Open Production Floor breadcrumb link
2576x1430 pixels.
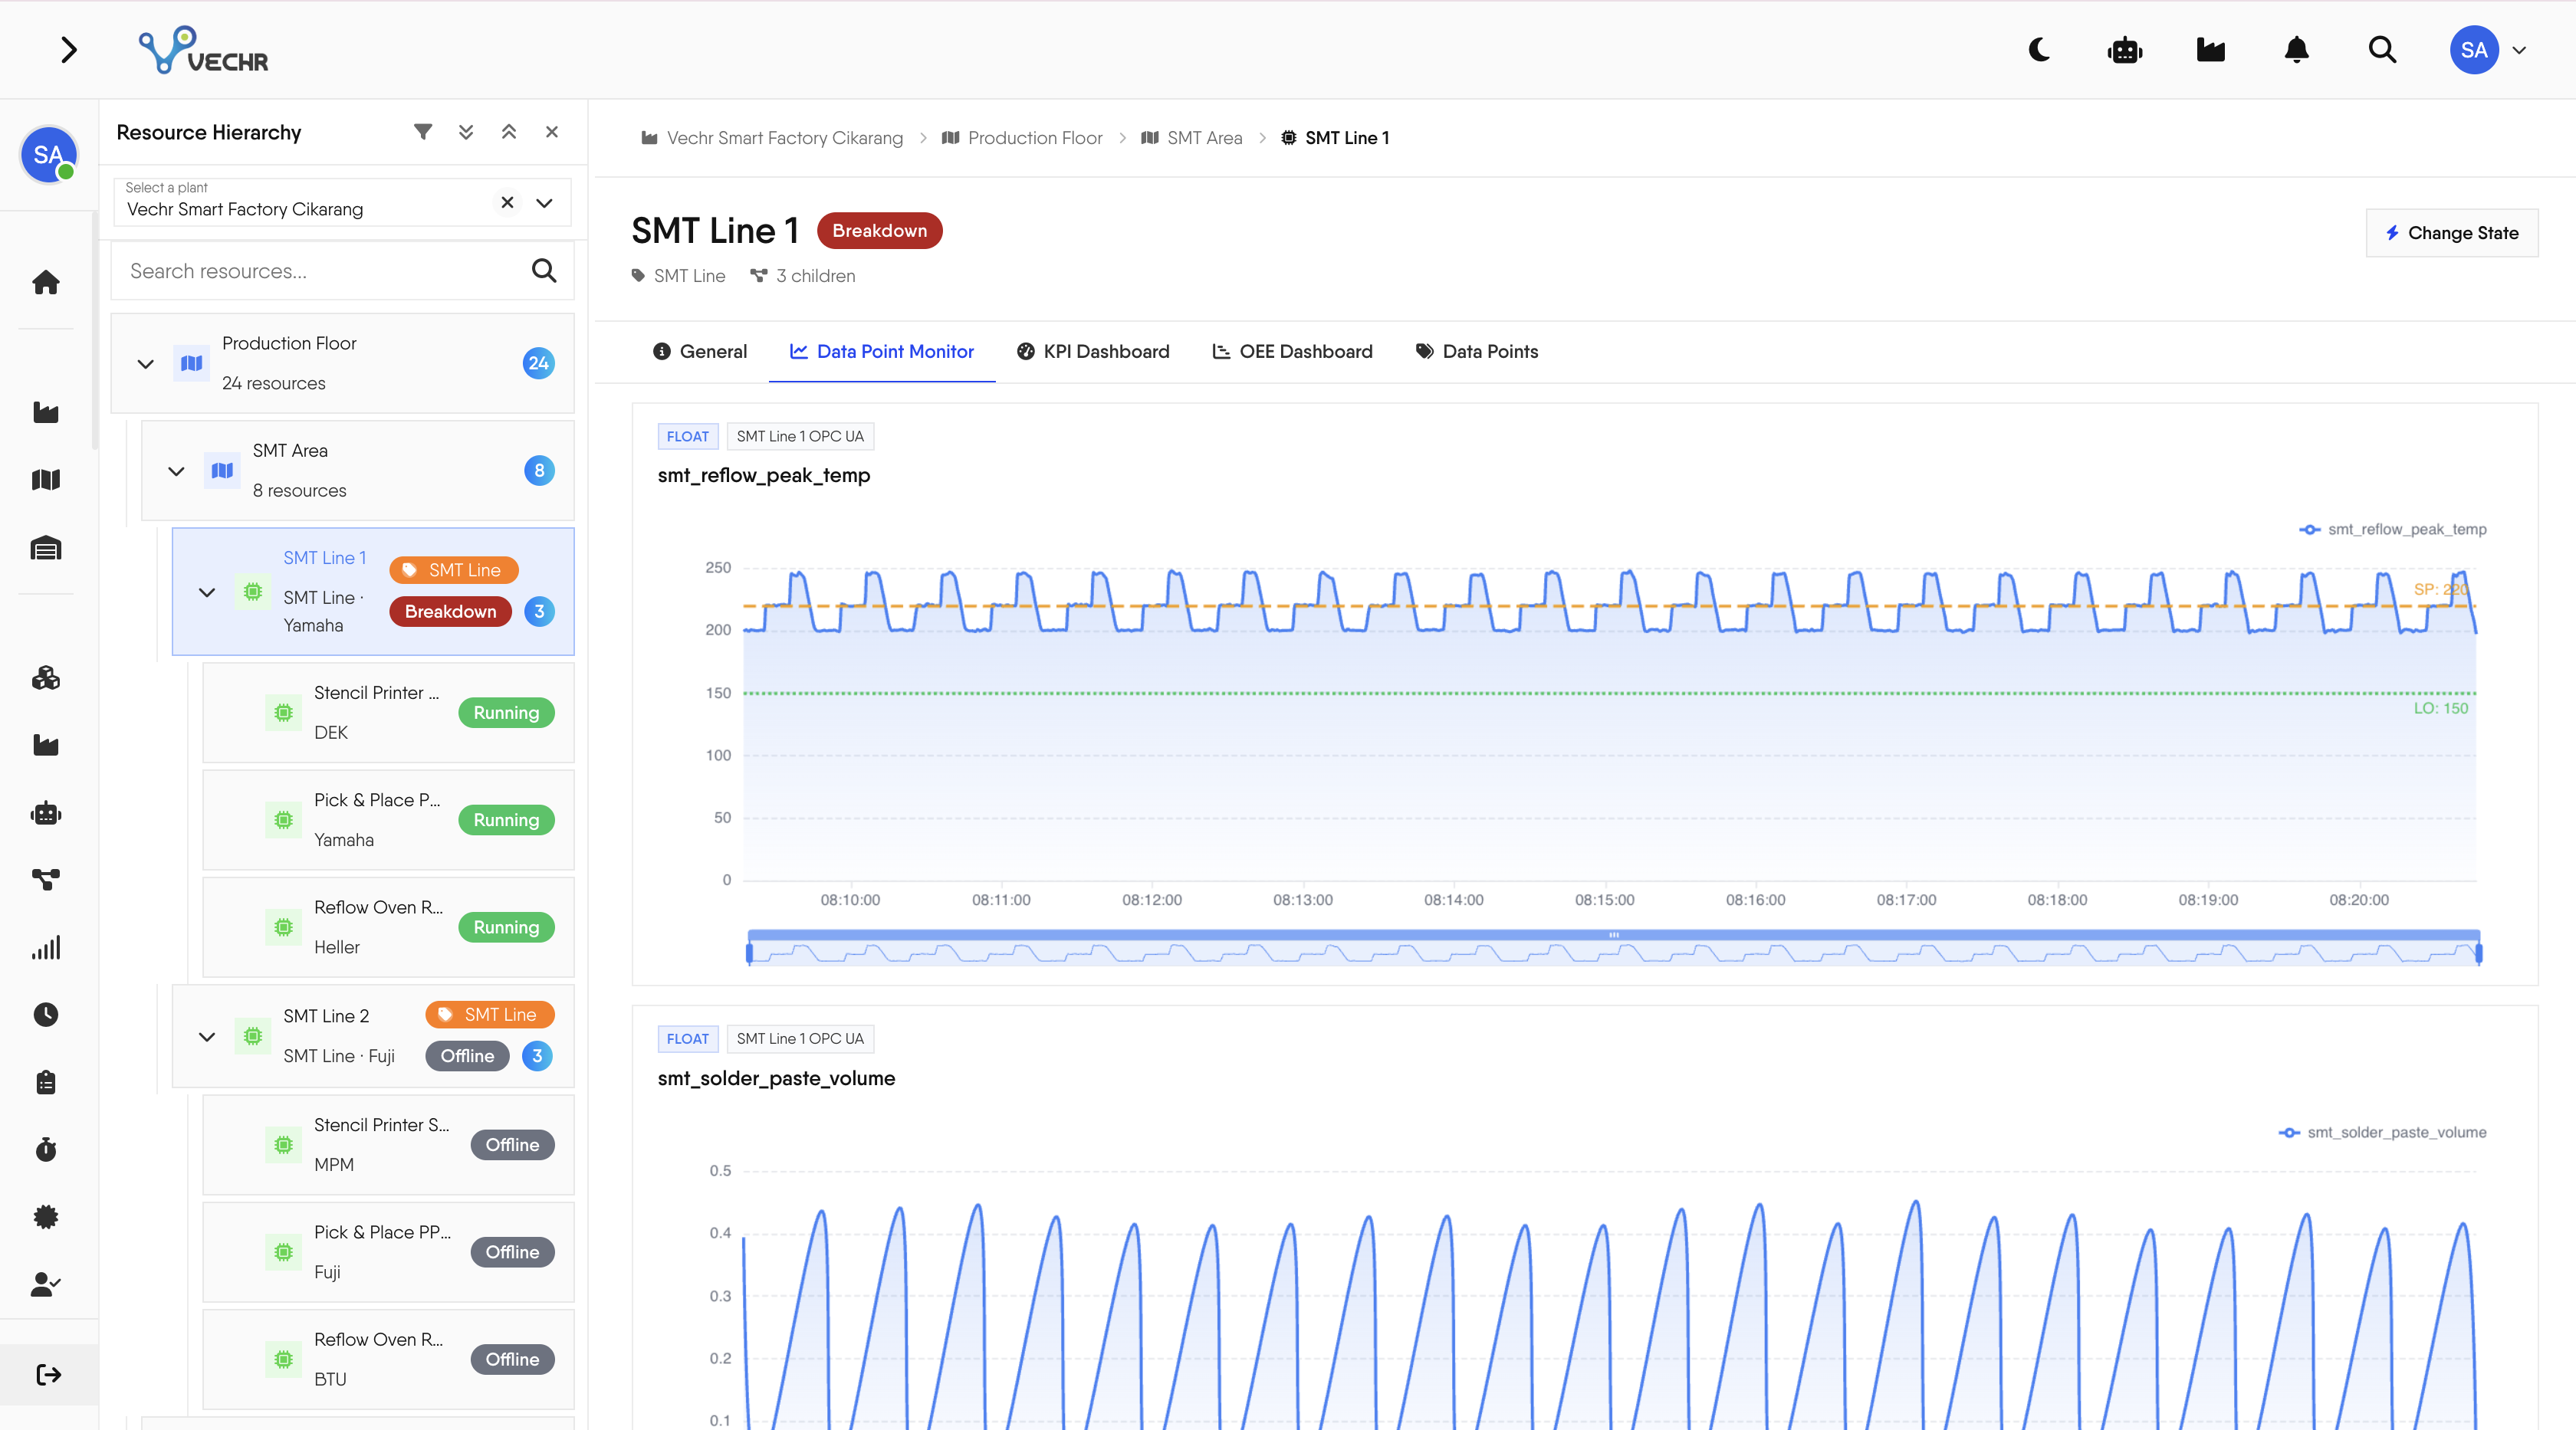[x=1022, y=138]
